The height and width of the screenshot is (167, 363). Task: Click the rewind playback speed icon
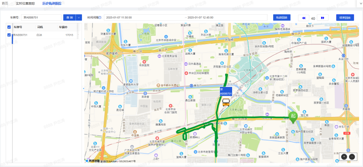point(304,18)
